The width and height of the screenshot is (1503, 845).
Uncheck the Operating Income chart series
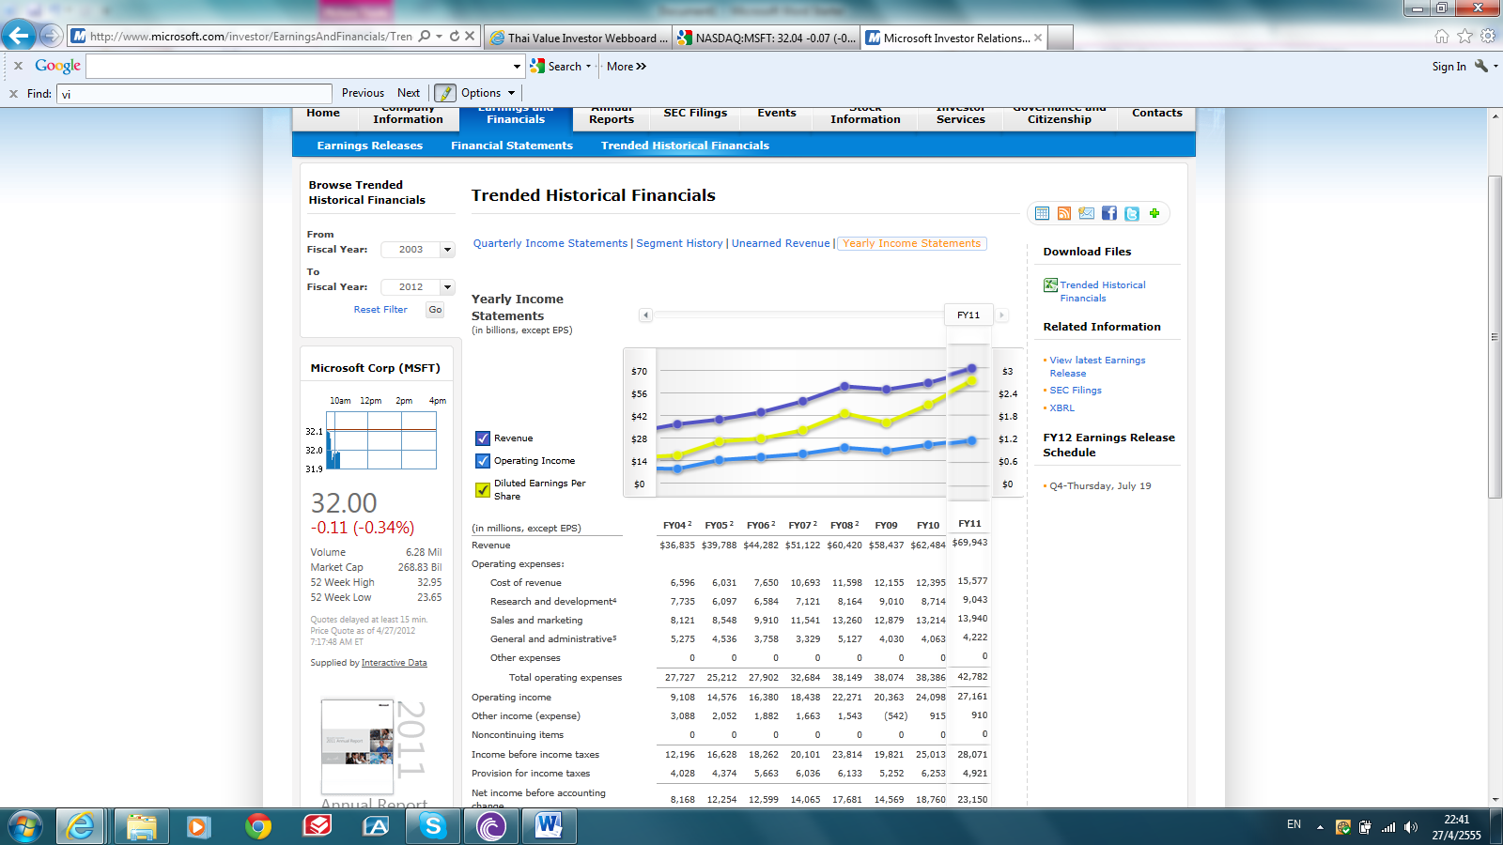click(x=483, y=461)
